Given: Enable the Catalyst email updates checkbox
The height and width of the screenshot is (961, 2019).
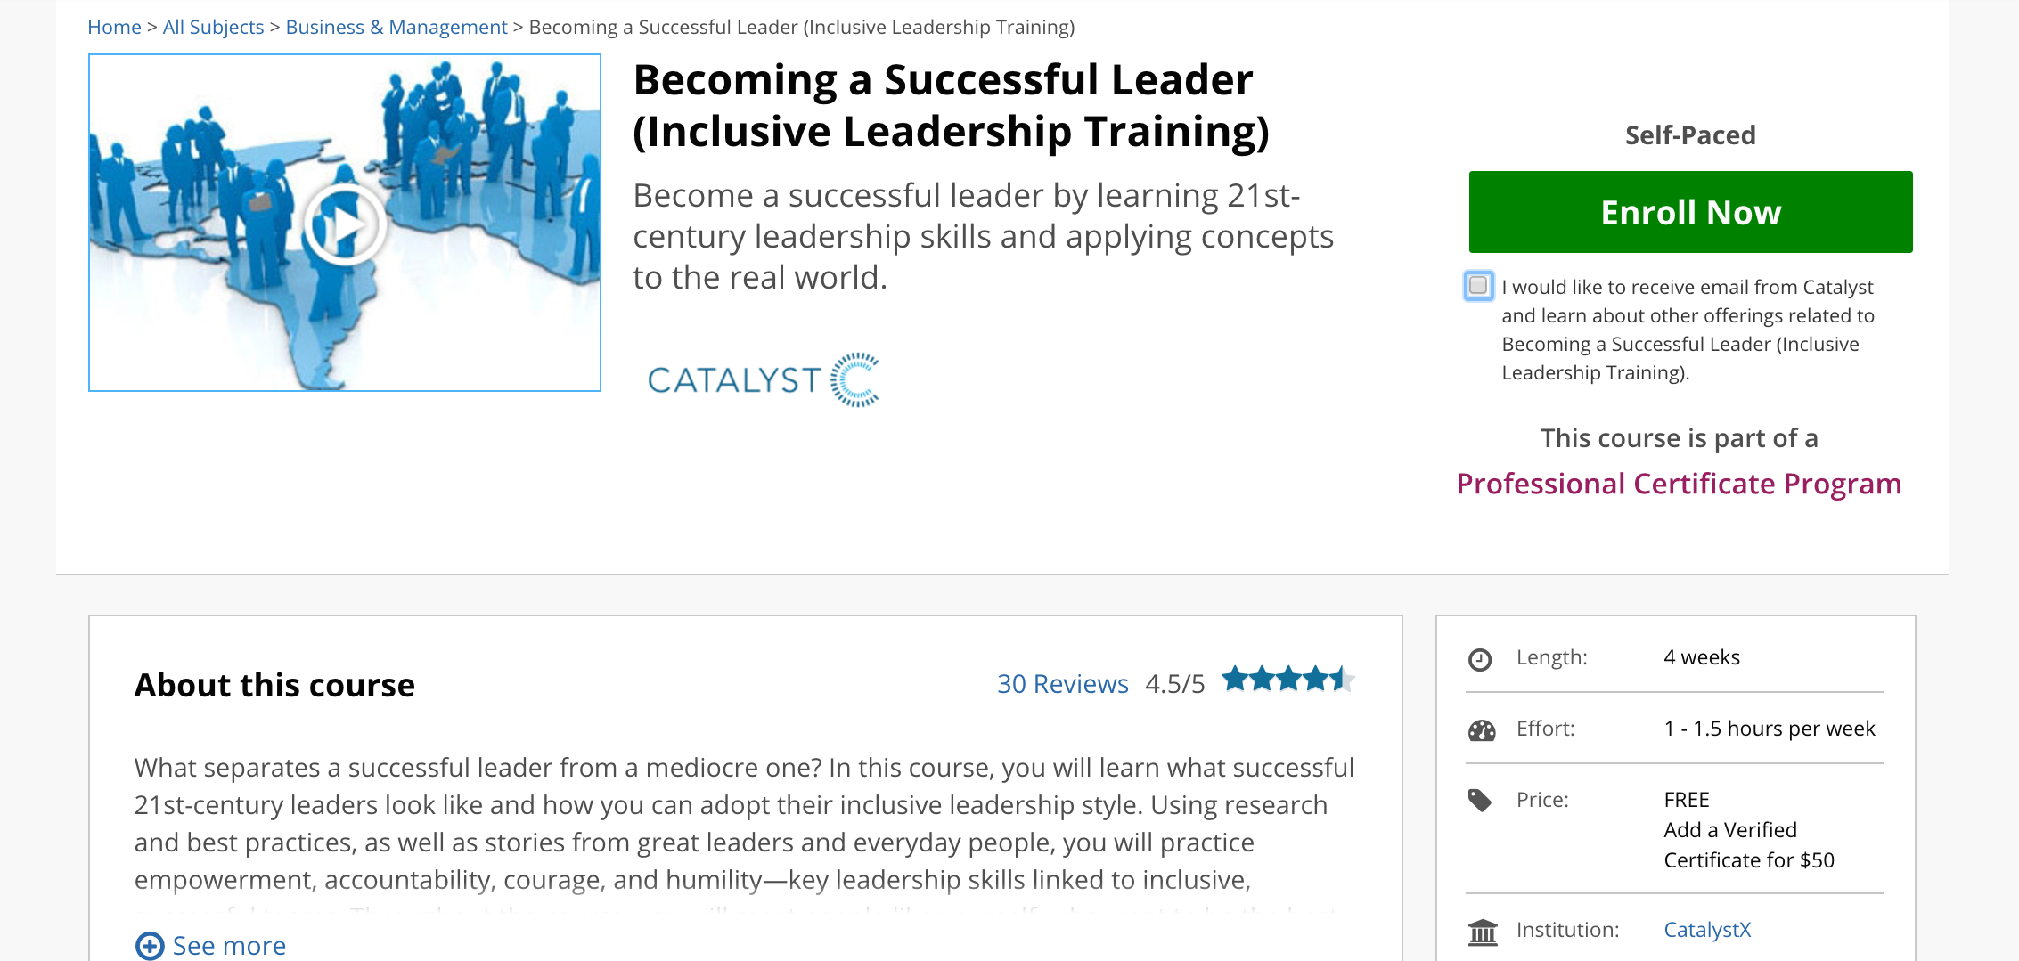Looking at the screenshot, I should click(x=1478, y=287).
